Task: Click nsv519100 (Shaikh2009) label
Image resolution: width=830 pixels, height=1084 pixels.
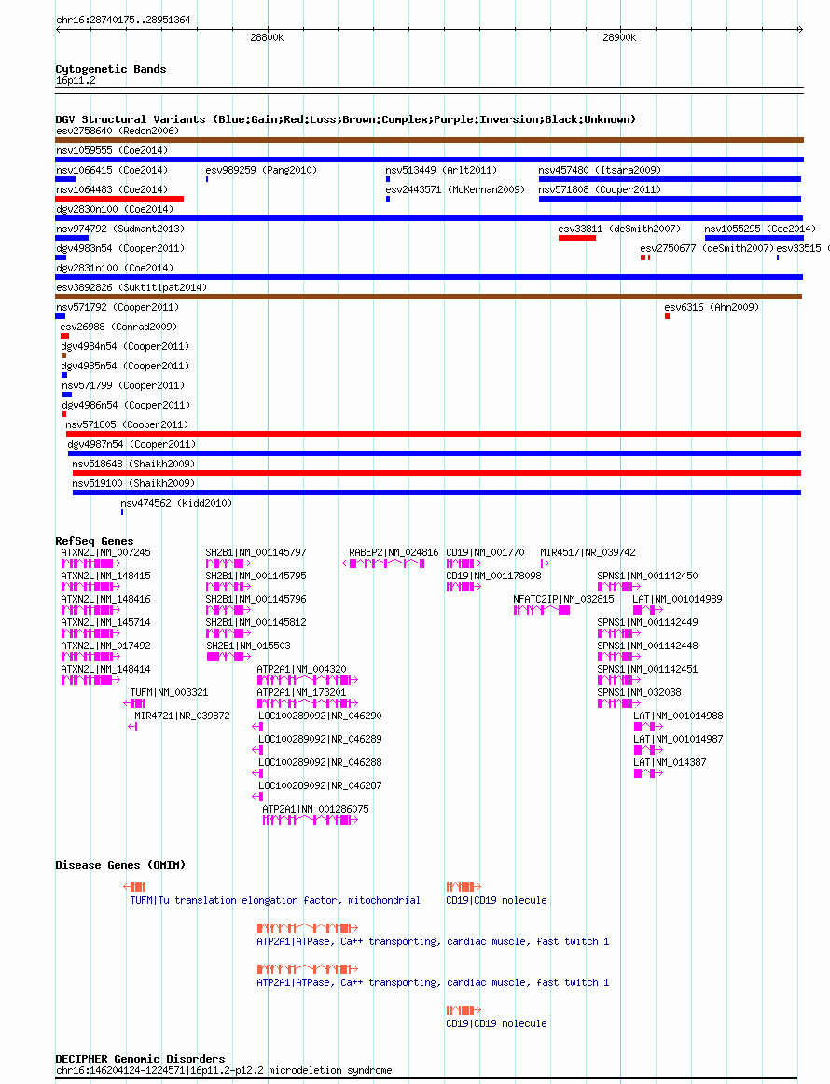Action: pyautogui.click(x=133, y=483)
